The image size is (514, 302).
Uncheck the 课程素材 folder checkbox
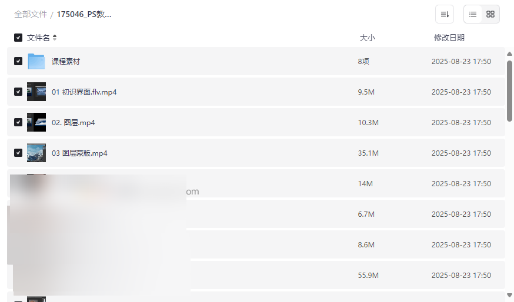(18, 62)
